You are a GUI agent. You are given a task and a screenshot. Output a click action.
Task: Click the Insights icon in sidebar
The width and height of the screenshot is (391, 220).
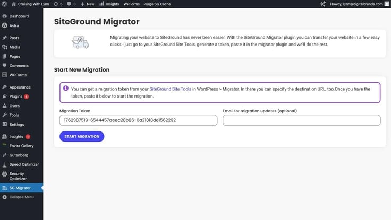(x=4, y=136)
